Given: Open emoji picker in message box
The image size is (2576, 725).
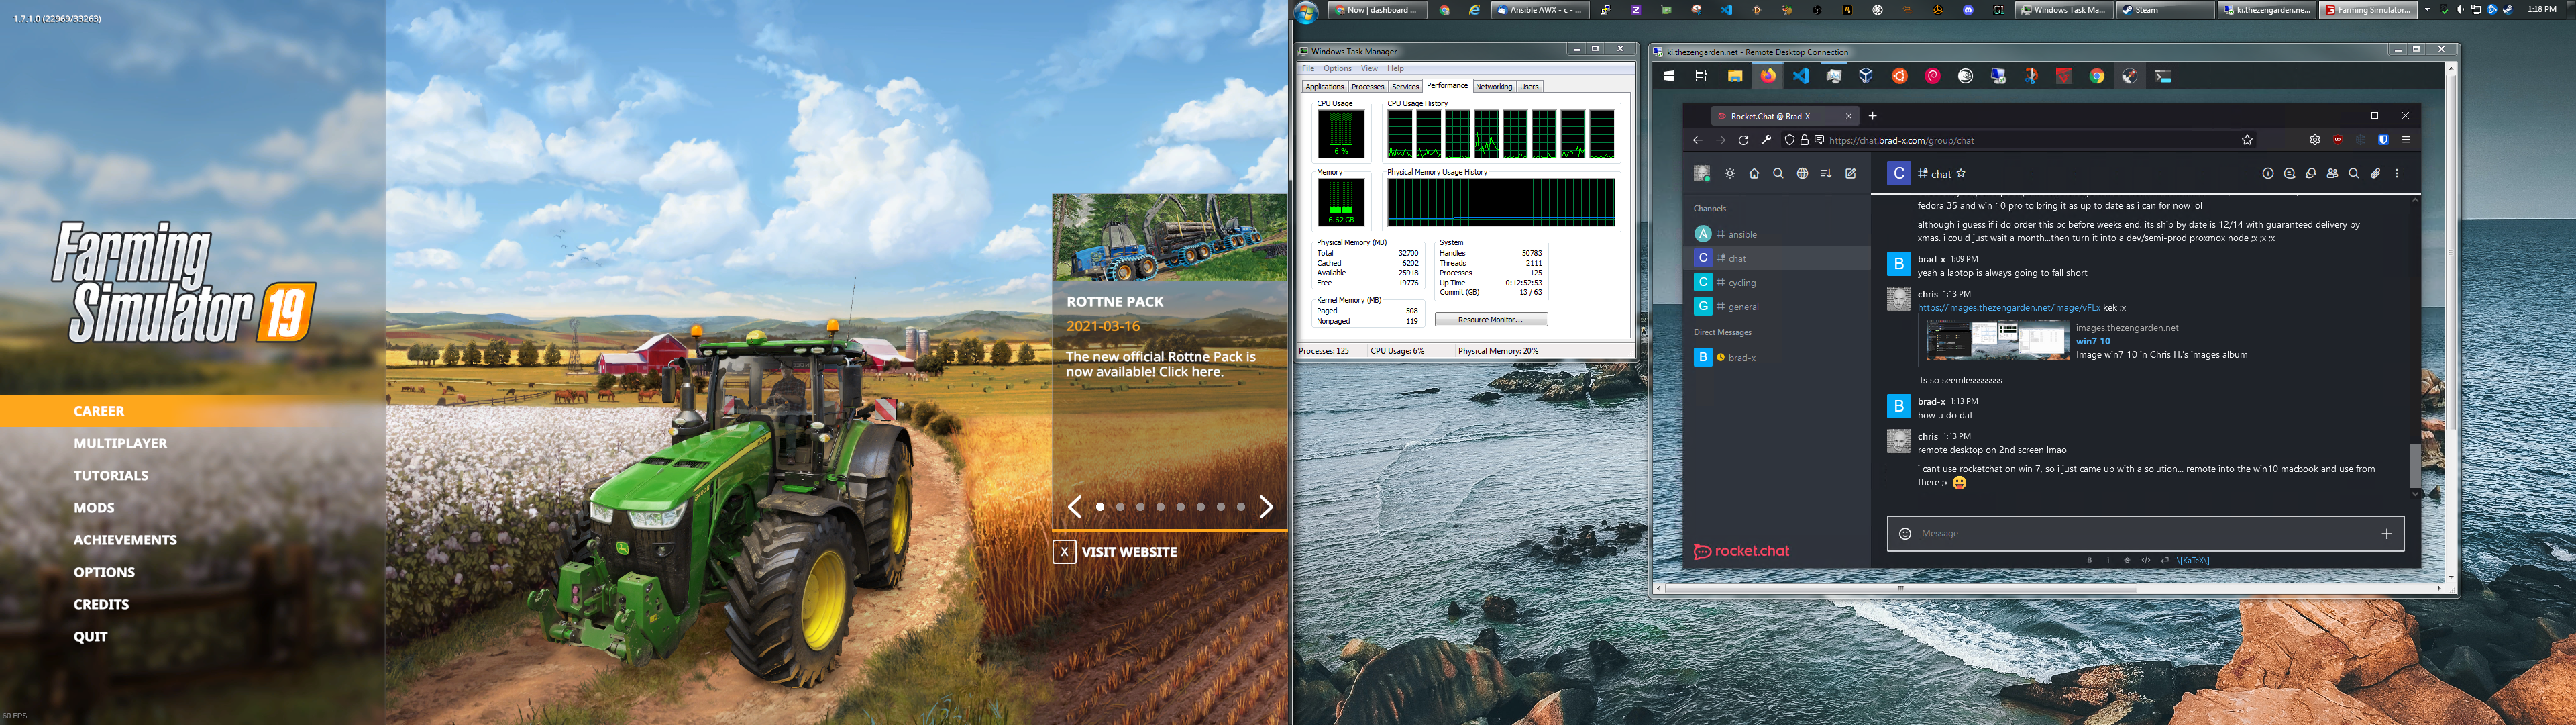Looking at the screenshot, I should tap(1905, 534).
